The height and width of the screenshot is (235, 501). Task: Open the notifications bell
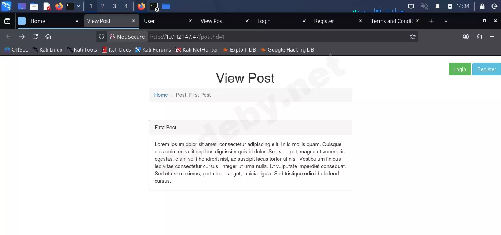(438, 6)
